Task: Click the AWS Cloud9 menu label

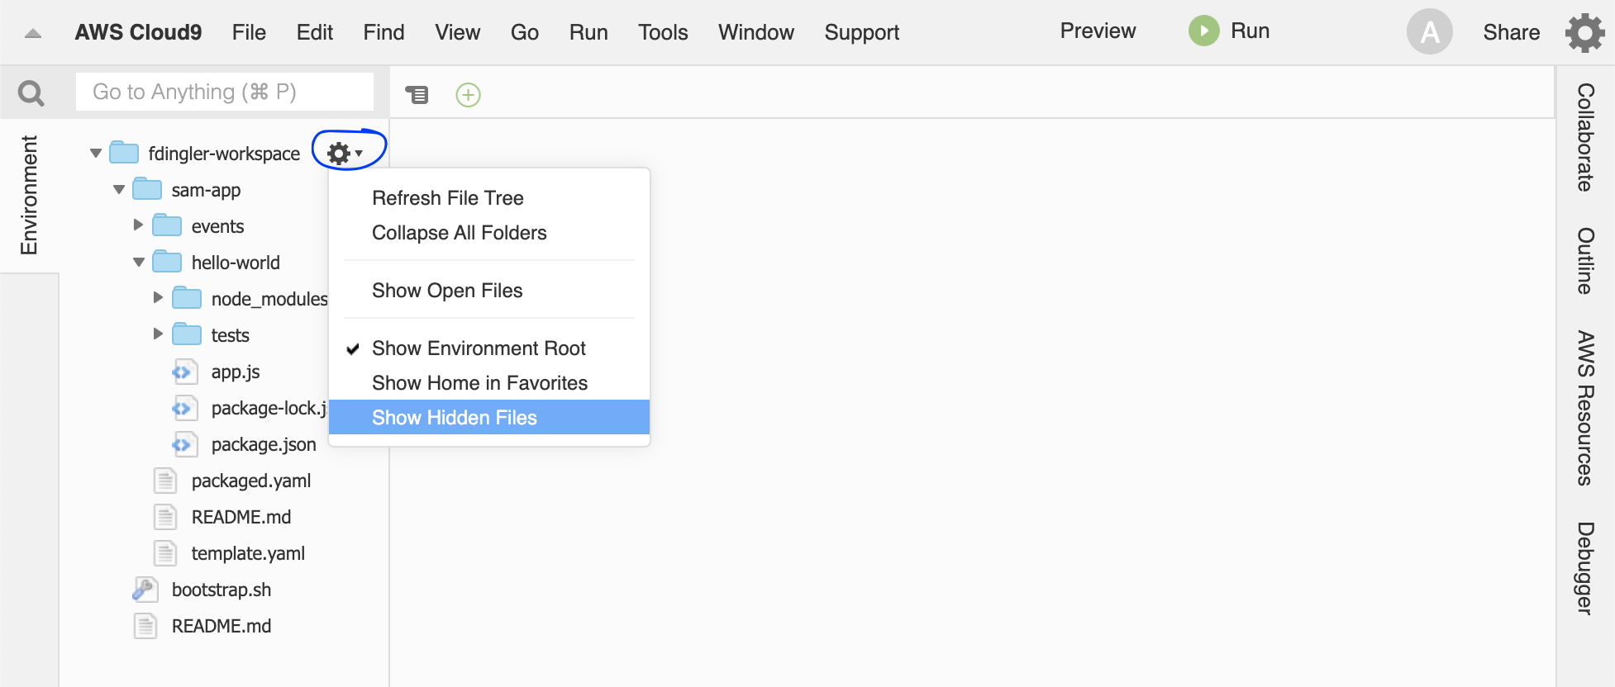Action: (x=138, y=32)
